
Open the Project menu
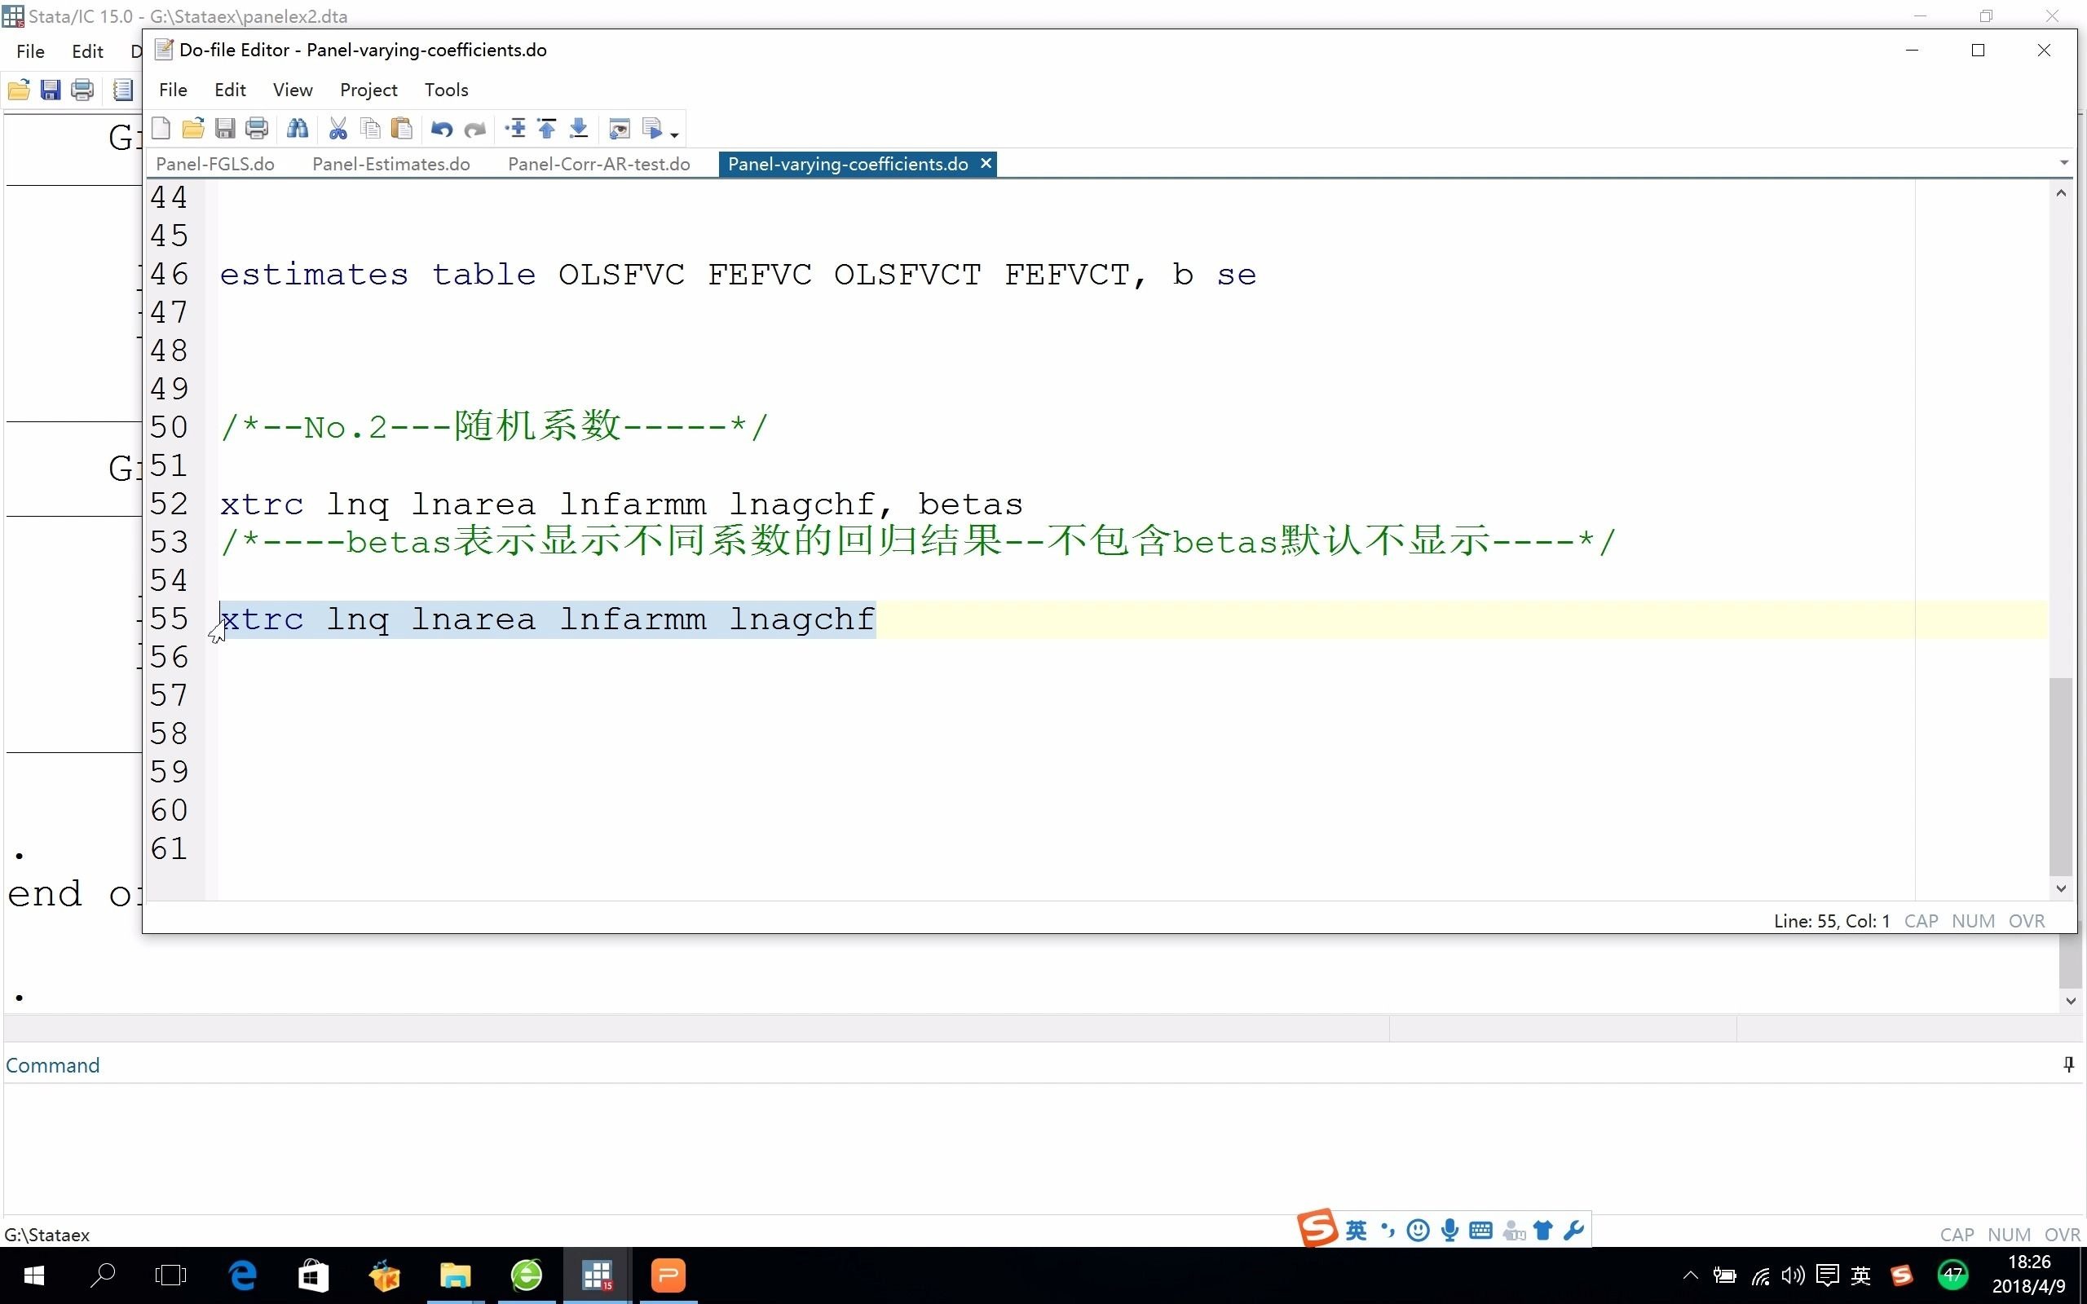pyautogui.click(x=368, y=90)
